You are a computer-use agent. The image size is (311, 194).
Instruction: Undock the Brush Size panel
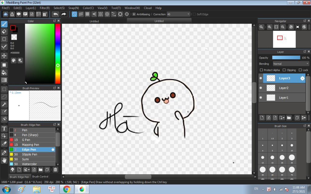(305, 126)
